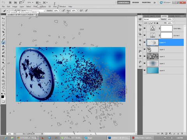Open the Character panel icon

click(140, 40)
